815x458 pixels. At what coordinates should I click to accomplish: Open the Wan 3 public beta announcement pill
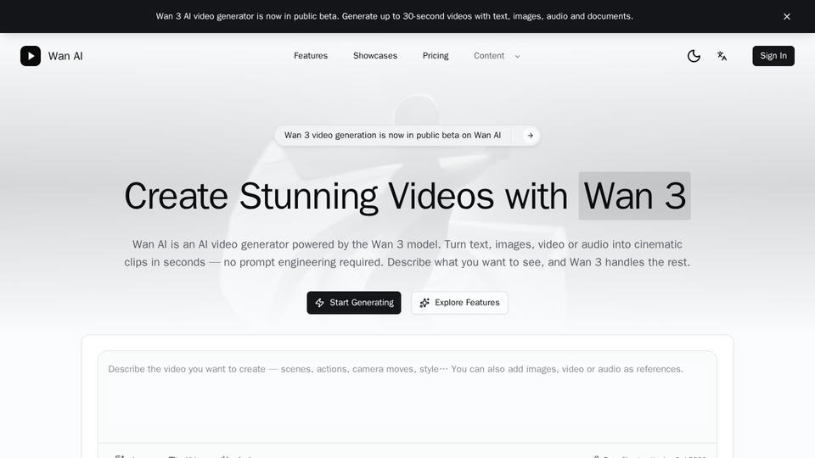[407, 136]
